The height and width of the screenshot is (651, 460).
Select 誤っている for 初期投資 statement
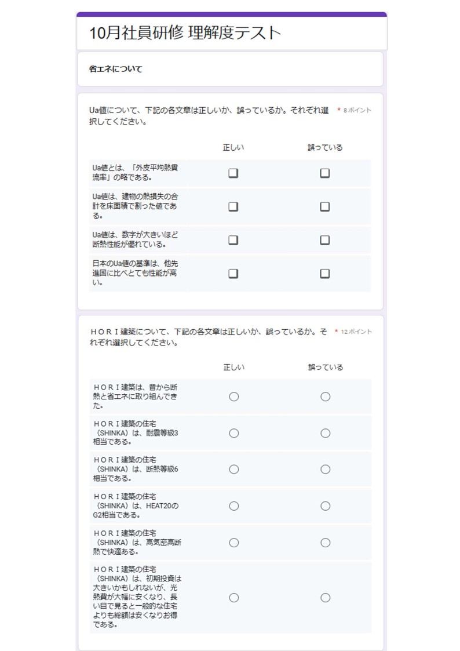coord(326,598)
